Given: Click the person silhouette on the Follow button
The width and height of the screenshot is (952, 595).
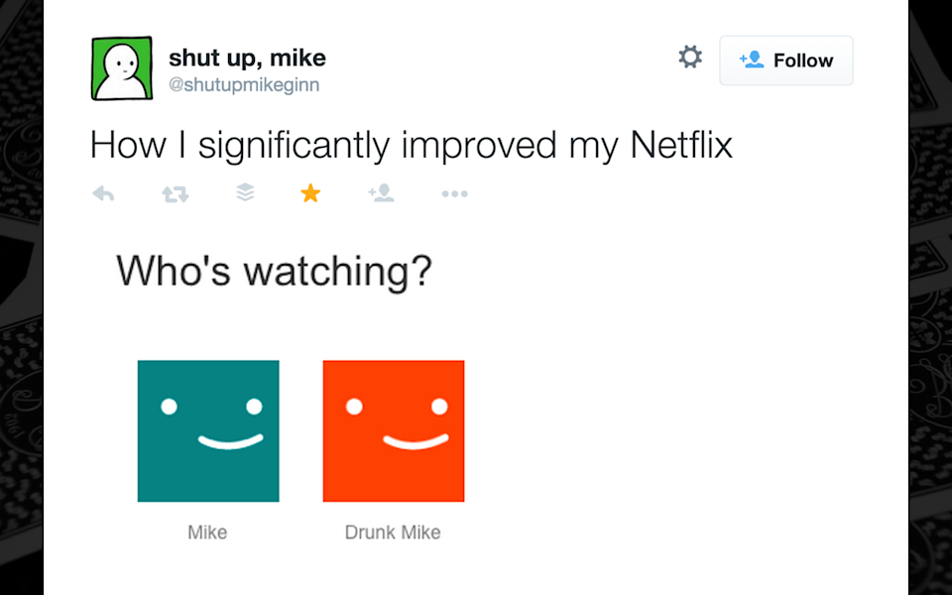Looking at the screenshot, I should 755,59.
